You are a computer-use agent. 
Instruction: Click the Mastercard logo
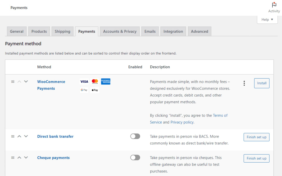coord(95,82)
